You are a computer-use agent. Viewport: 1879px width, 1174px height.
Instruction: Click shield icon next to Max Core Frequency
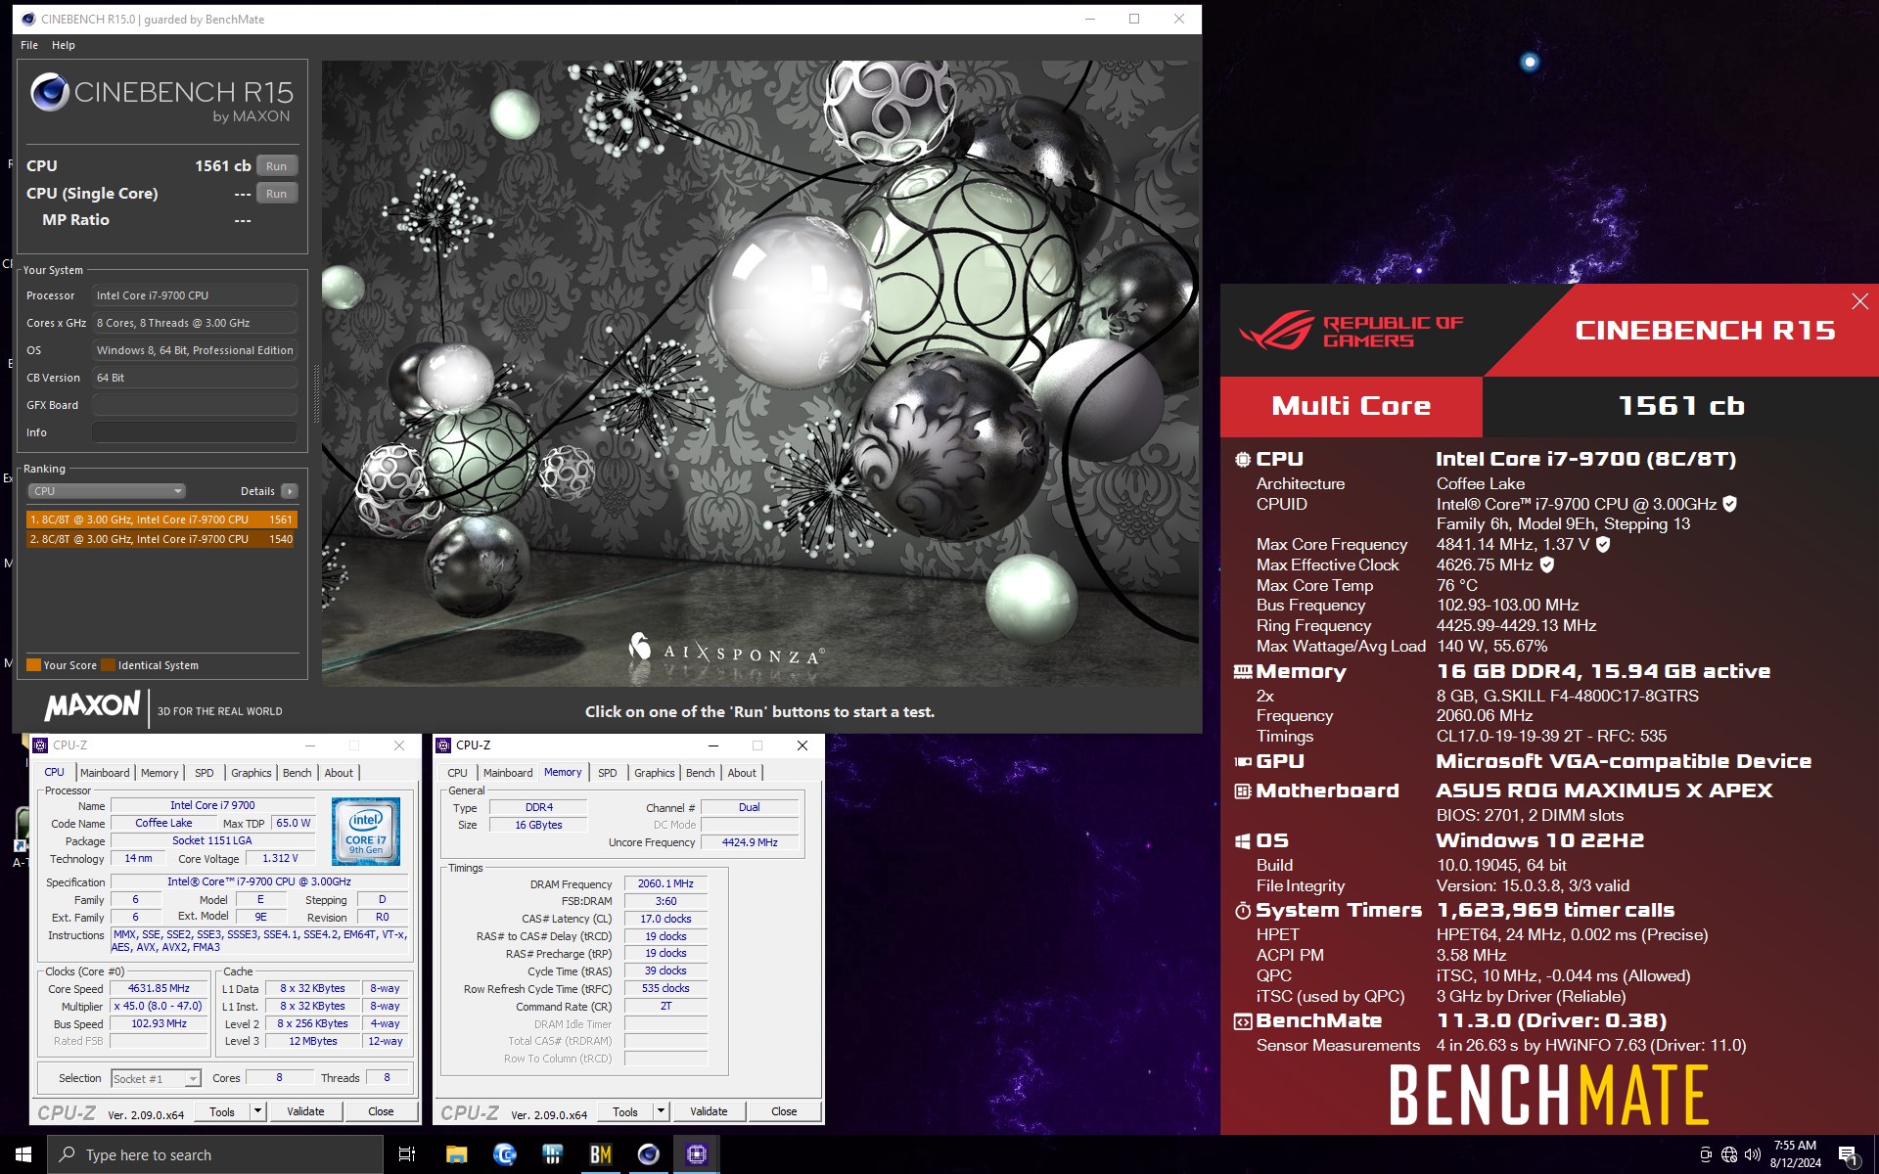(x=1603, y=544)
